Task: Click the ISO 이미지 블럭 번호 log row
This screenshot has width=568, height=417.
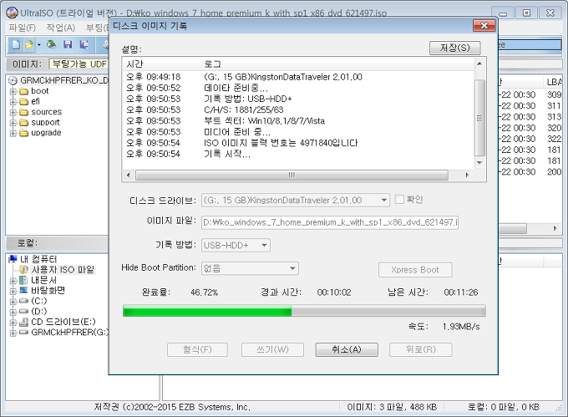Action: [x=297, y=143]
